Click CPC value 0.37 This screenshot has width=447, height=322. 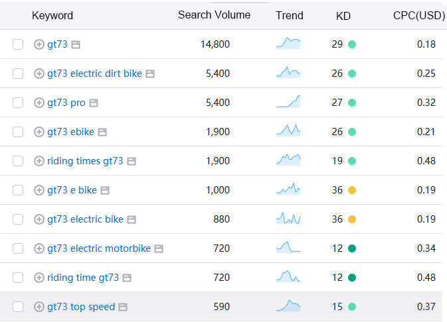[426, 307]
